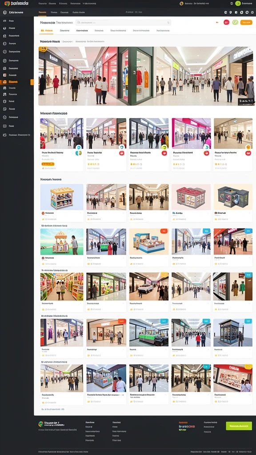Viewport: 256px width, 455px height.
Task: Open the pink 3D shop model thumbnail
Action: point(191,197)
